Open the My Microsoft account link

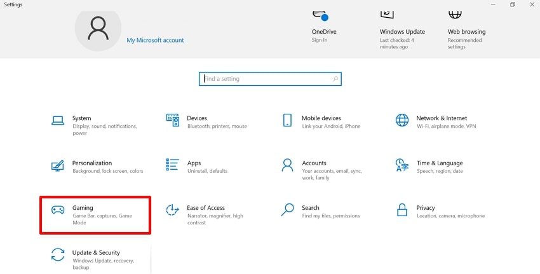pyautogui.click(x=155, y=40)
